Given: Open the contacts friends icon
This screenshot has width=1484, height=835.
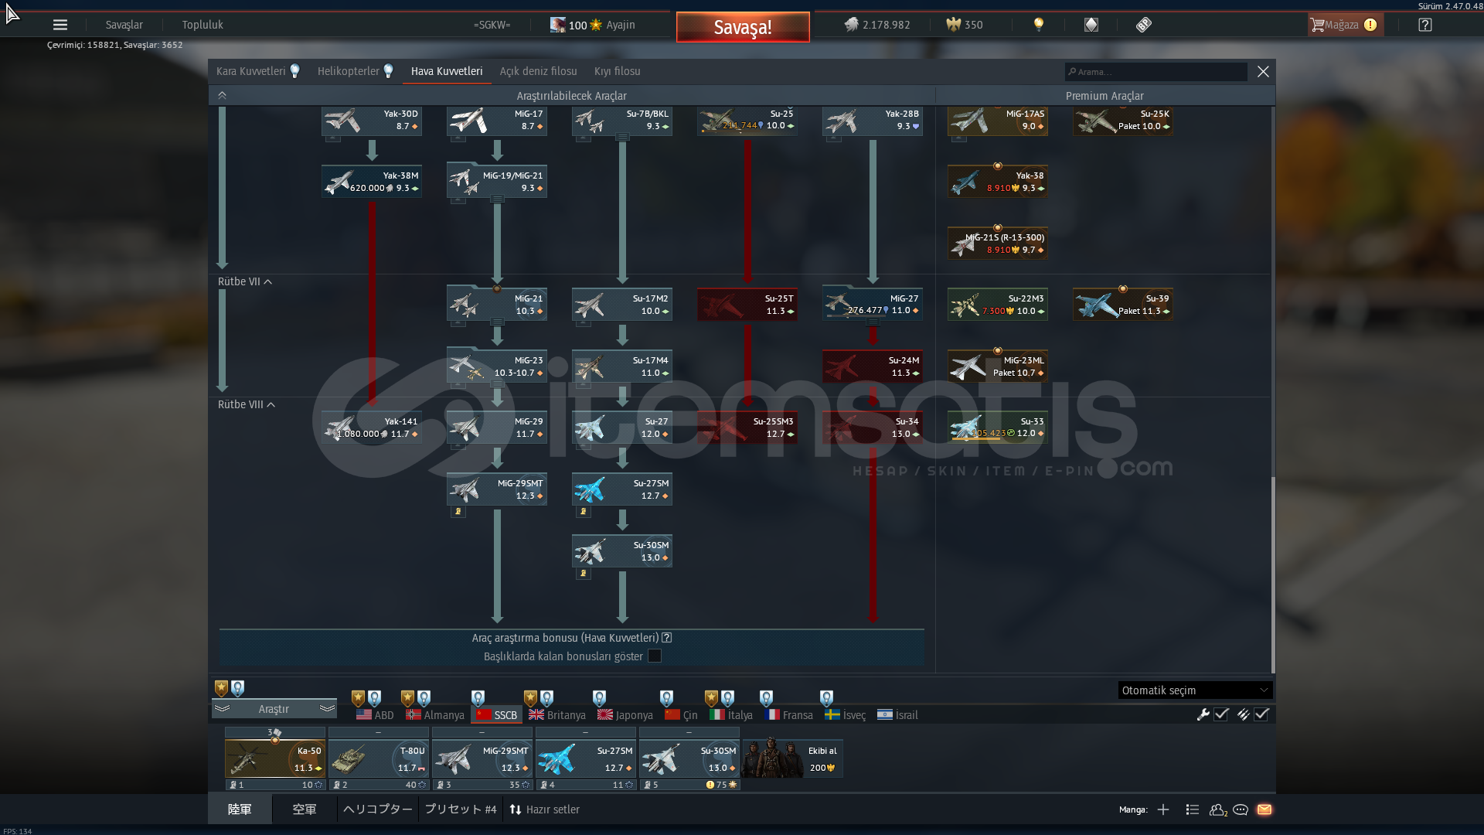Looking at the screenshot, I should tap(1218, 809).
